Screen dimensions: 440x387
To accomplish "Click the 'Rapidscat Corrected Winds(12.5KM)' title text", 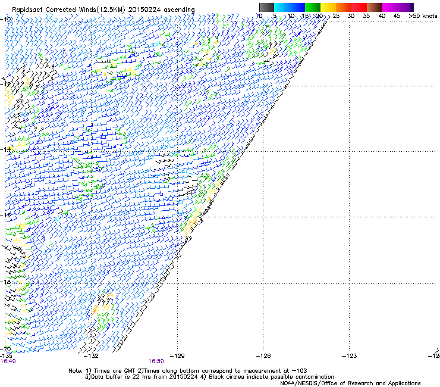I will coord(68,10).
